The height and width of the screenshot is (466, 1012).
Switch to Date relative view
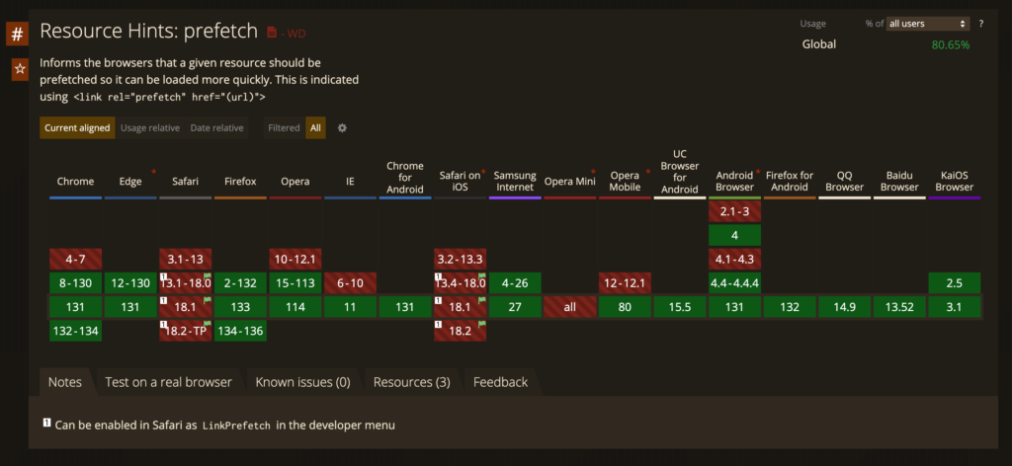pos(216,128)
